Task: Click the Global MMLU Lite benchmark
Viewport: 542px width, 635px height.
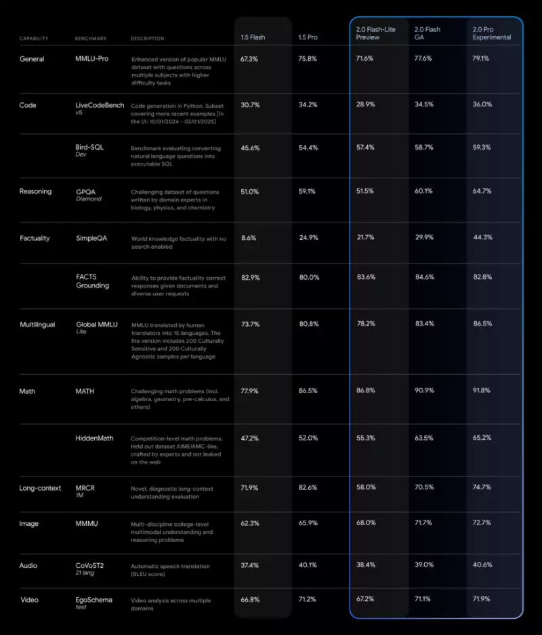Action: (x=97, y=327)
